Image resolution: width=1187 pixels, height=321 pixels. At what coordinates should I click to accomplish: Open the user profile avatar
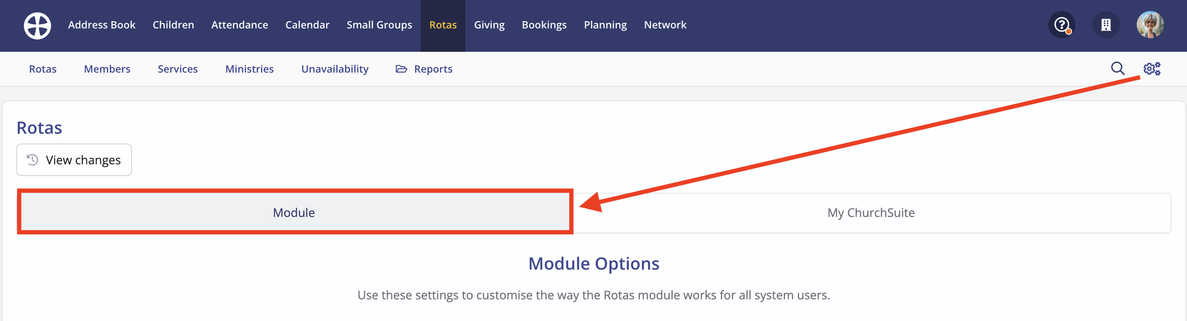click(x=1150, y=25)
